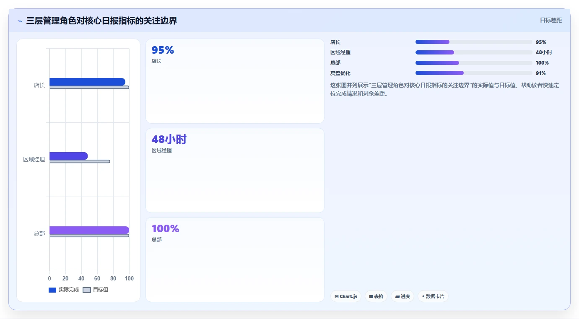Click the lightning icon beside the title
Viewport: 579px width, 319px height.
[20, 21]
